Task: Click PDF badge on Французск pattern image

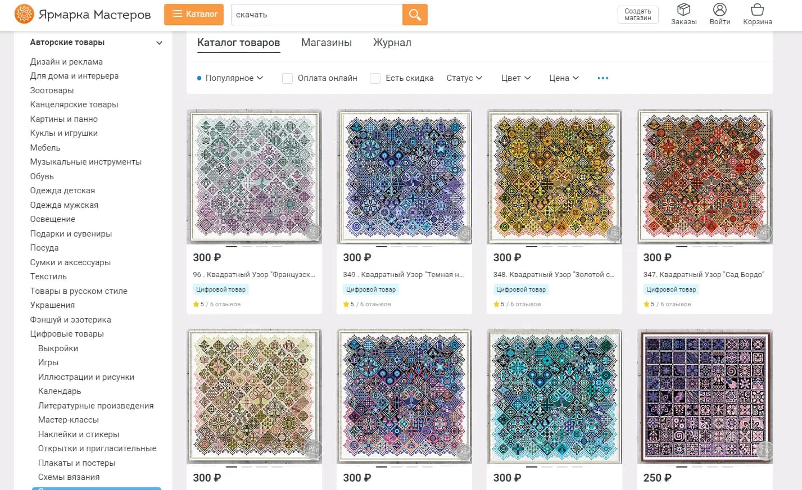Action: (x=313, y=232)
